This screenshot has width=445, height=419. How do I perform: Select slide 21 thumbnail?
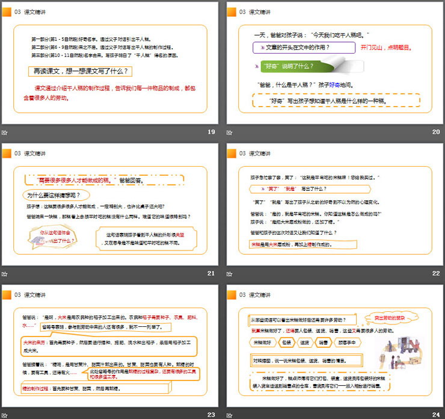point(109,205)
